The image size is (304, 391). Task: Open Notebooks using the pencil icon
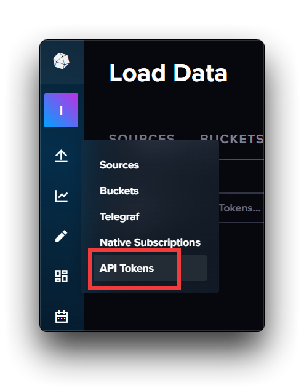(x=61, y=236)
